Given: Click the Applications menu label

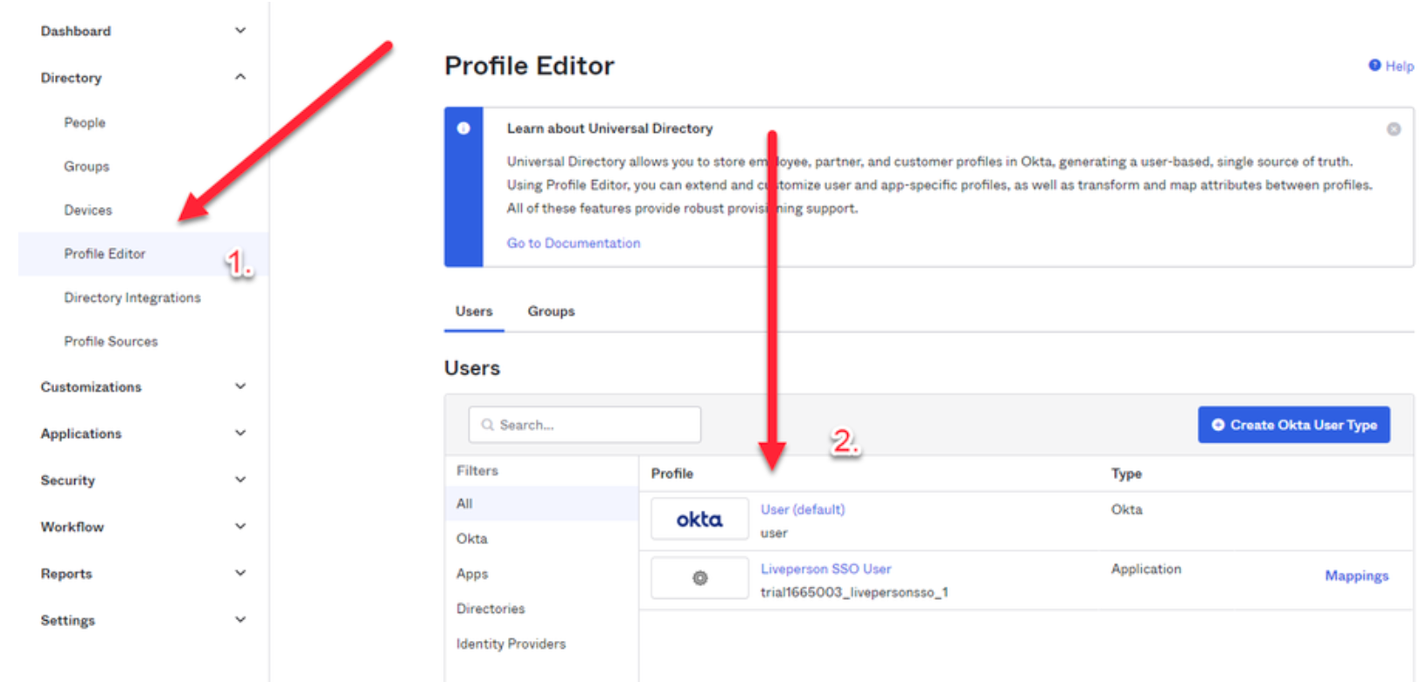Looking at the screenshot, I should [x=81, y=434].
